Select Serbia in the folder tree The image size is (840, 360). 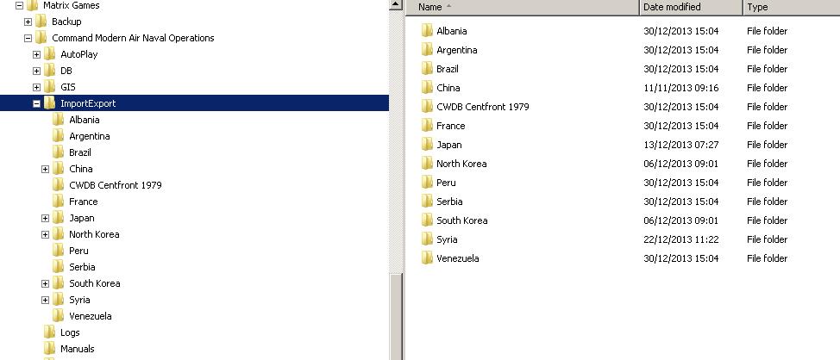click(82, 267)
